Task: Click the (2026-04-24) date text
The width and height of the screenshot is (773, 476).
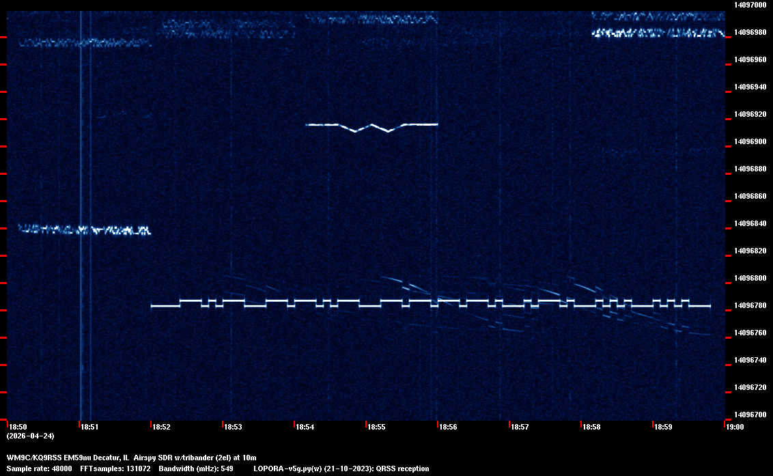Action: click(x=31, y=436)
